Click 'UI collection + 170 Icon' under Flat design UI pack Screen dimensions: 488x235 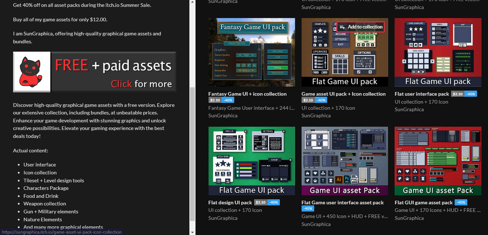[x=235, y=210]
